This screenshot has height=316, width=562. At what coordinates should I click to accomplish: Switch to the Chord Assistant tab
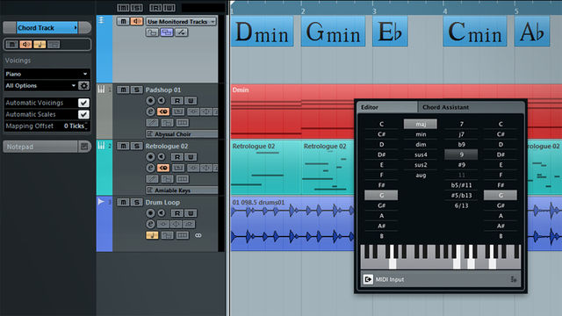tap(445, 107)
